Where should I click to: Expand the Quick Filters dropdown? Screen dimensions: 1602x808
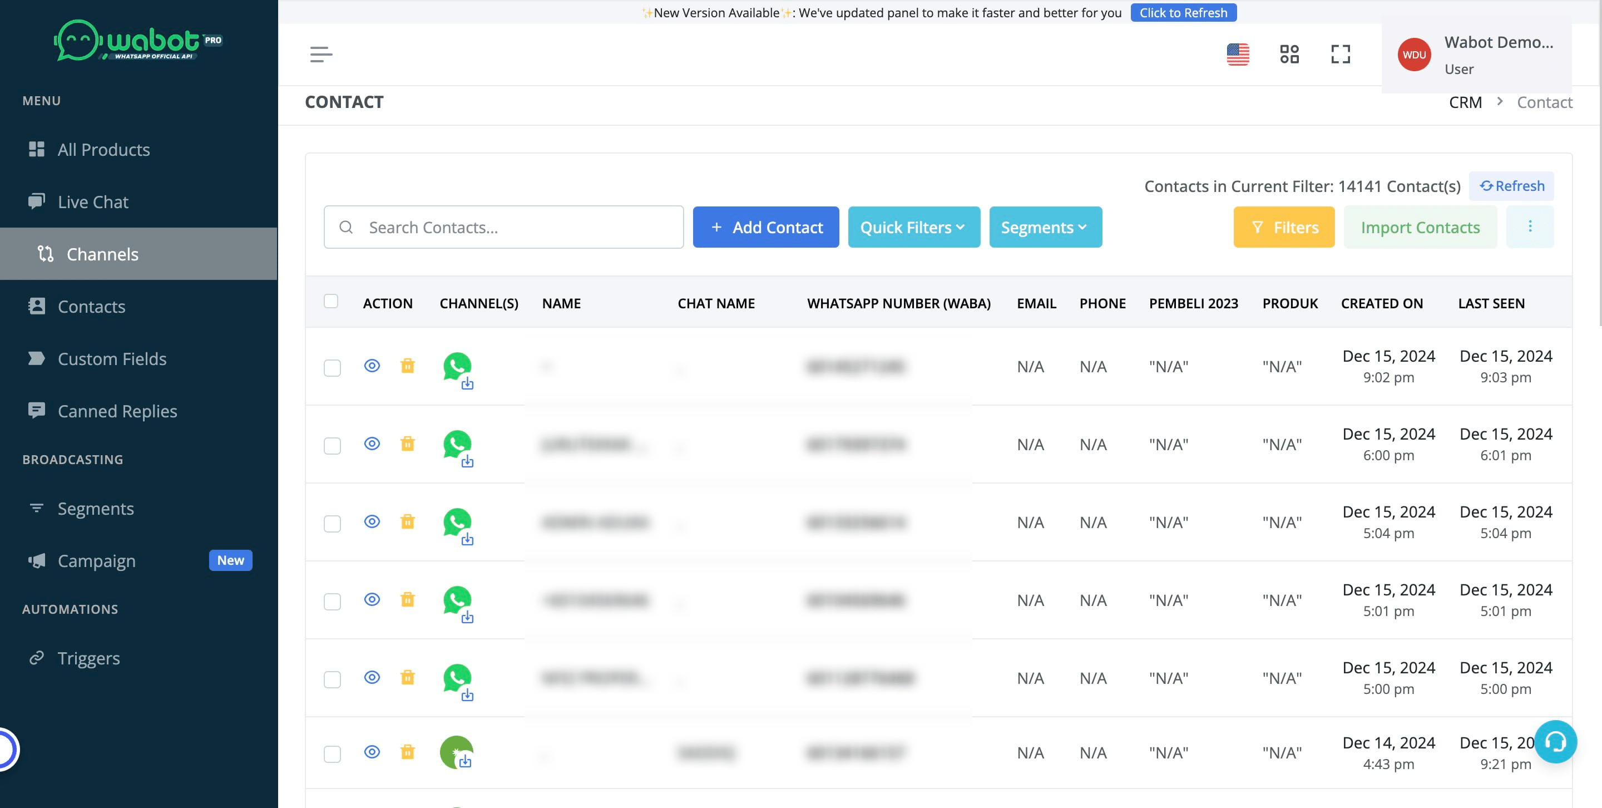click(913, 227)
